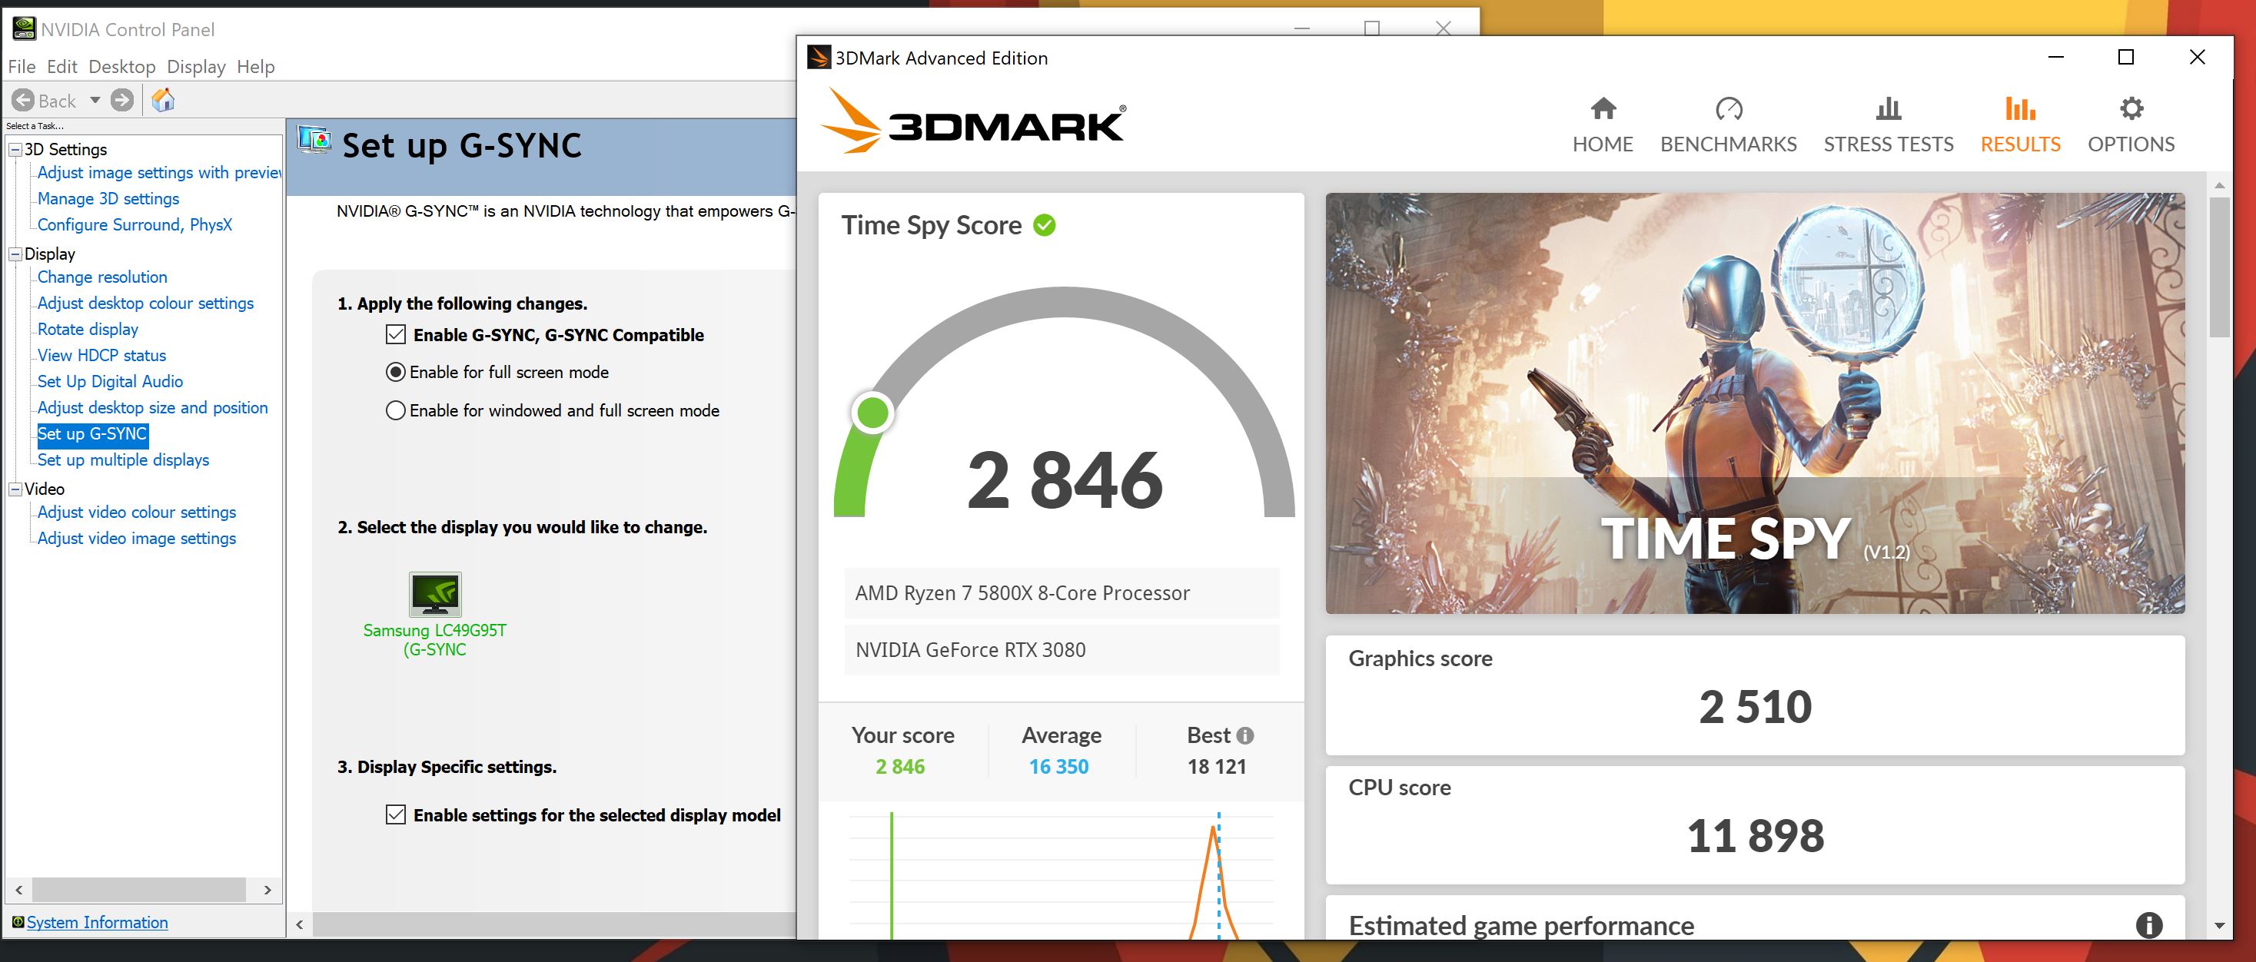Open the Desktop menu
This screenshot has width=2256, height=962.
pyautogui.click(x=121, y=67)
